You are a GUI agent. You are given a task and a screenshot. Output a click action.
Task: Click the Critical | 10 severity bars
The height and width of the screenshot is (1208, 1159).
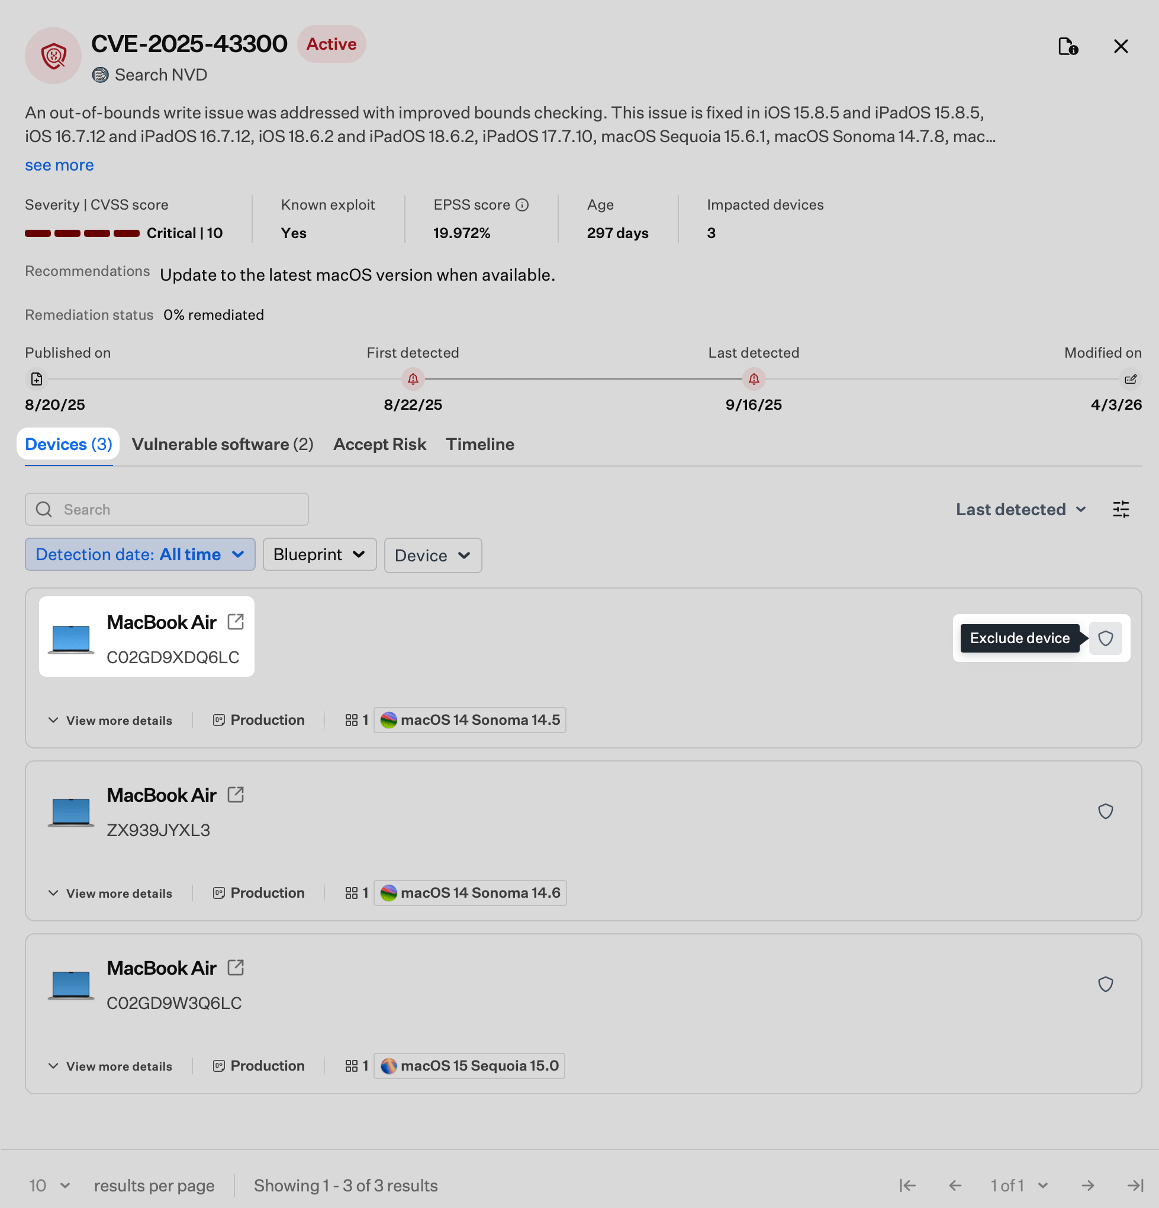[x=82, y=233]
